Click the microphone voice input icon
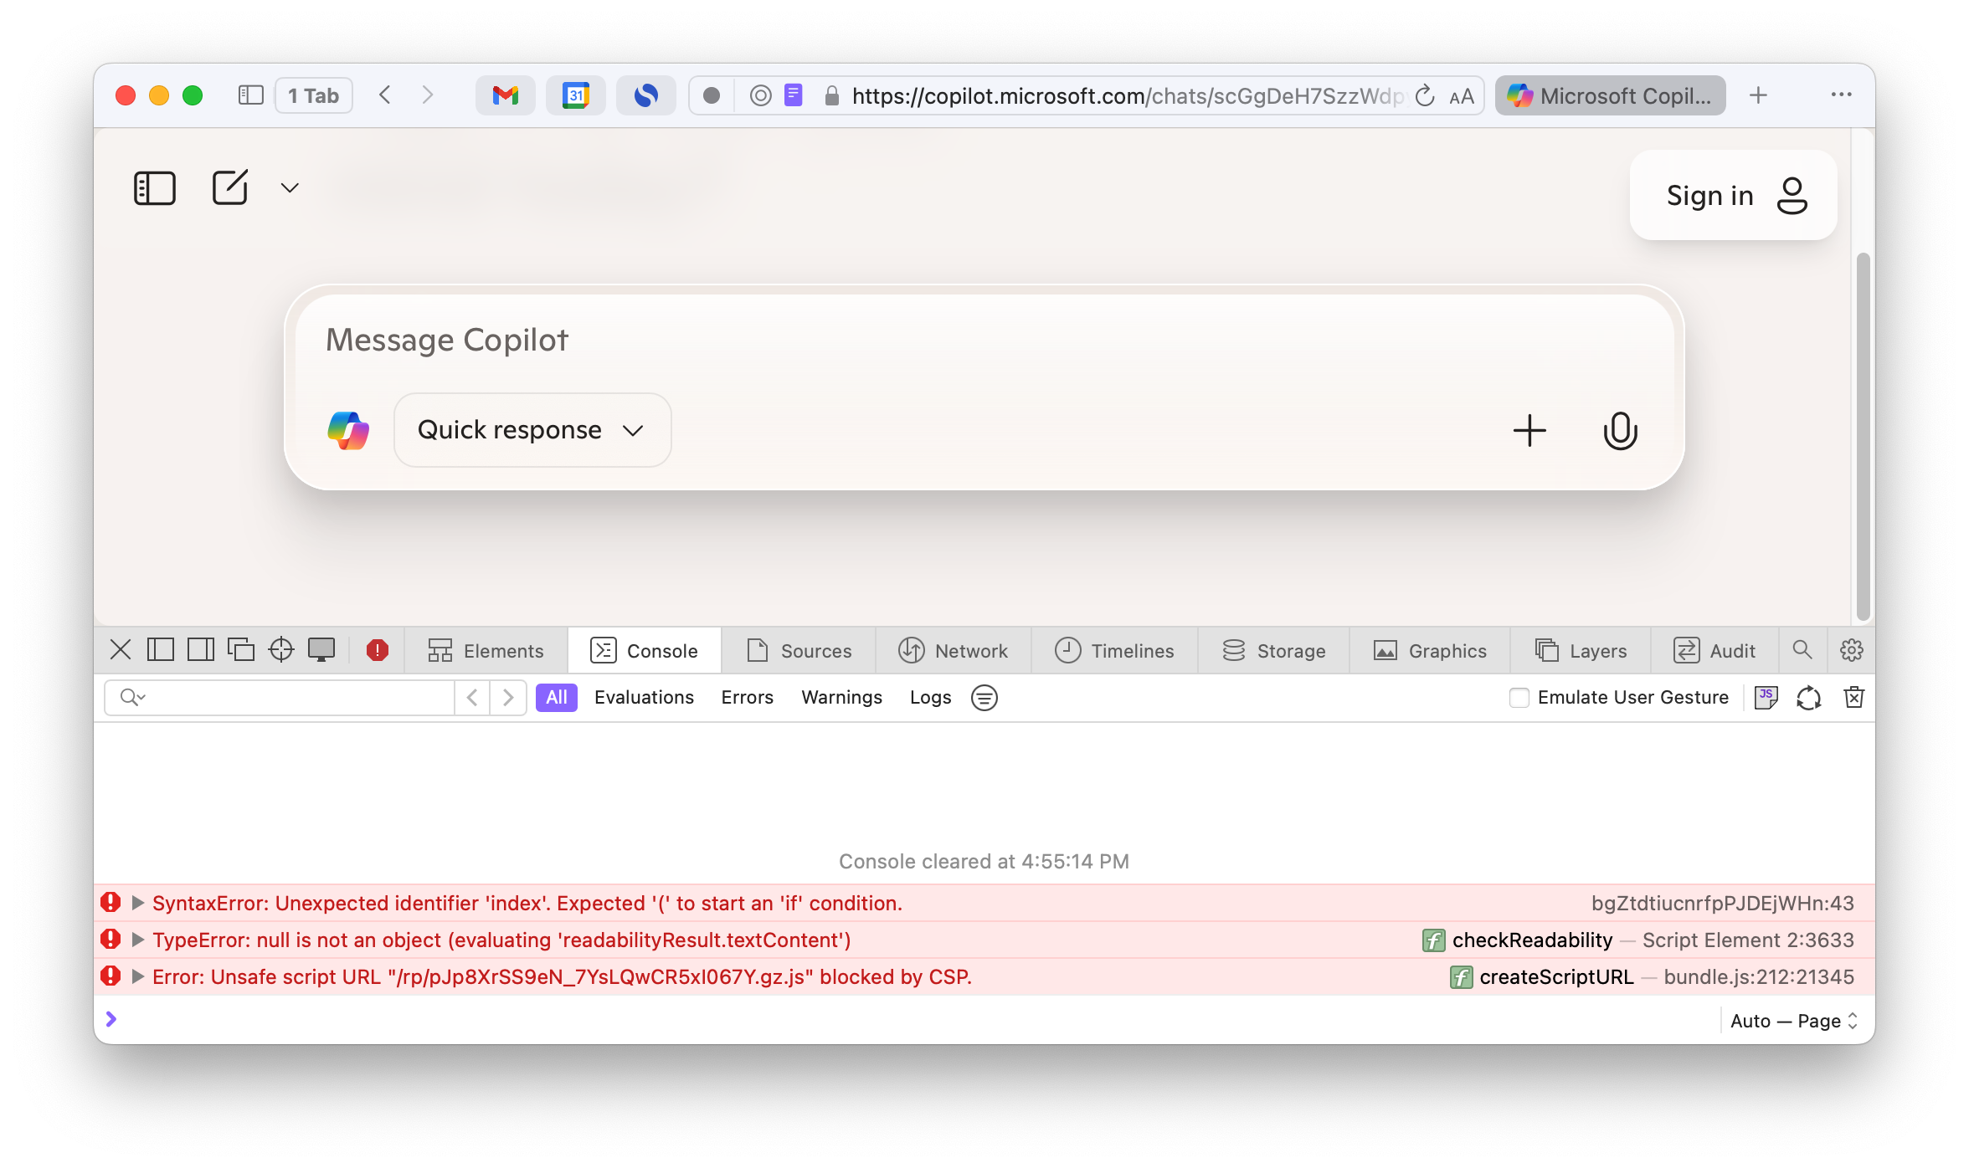This screenshot has height=1168, width=1969. point(1619,431)
